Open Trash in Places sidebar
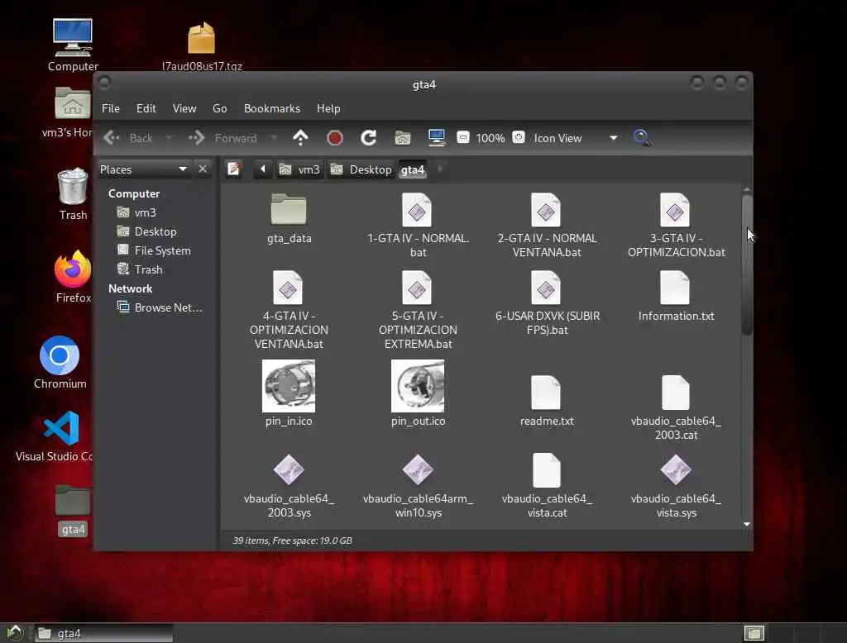The image size is (847, 643). click(140, 269)
